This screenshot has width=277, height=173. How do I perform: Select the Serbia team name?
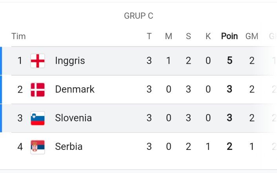coord(69,146)
